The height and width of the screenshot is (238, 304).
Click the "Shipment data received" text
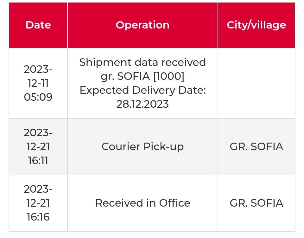[142, 62]
